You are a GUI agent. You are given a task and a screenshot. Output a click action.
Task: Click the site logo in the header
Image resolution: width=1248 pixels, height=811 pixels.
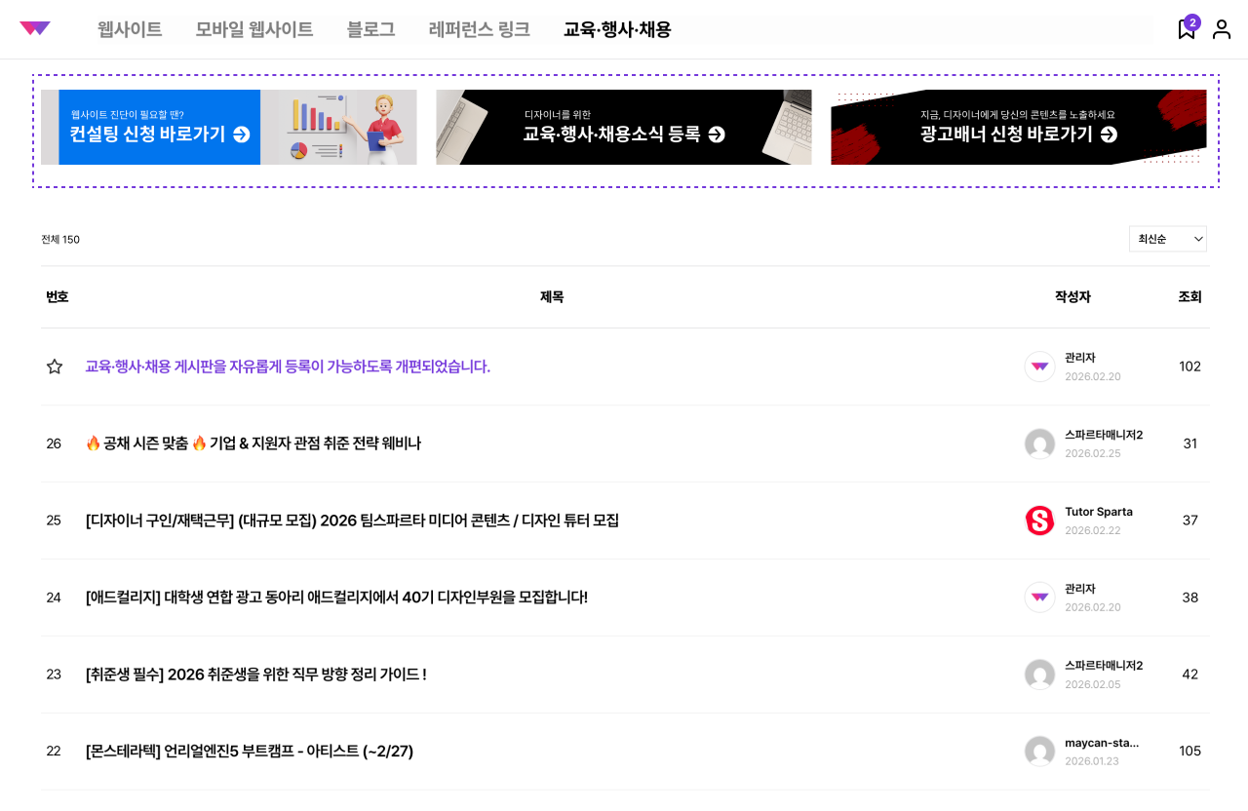click(34, 29)
